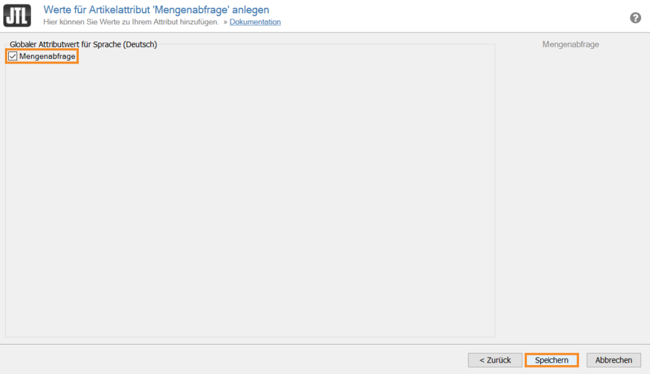Click the empty right panel below Mengenabfrage
This screenshot has width=650, height=374.
(570, 190)
